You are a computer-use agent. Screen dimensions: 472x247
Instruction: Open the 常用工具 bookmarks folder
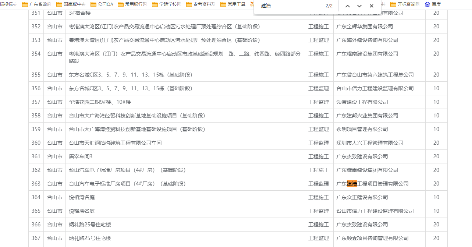pyautogui.click(x=233, y=4)
